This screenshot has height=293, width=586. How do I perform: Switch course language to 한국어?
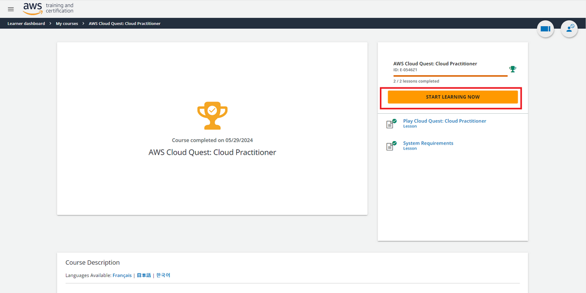click(x=163, y=275)
